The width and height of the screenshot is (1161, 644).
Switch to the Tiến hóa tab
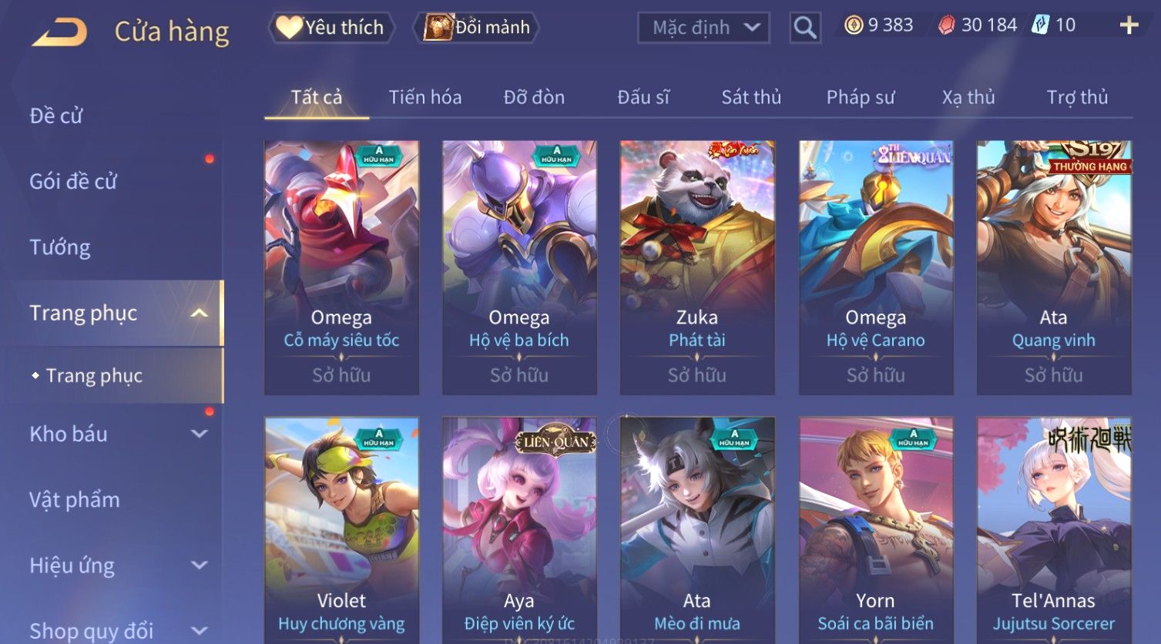[425, 97]
